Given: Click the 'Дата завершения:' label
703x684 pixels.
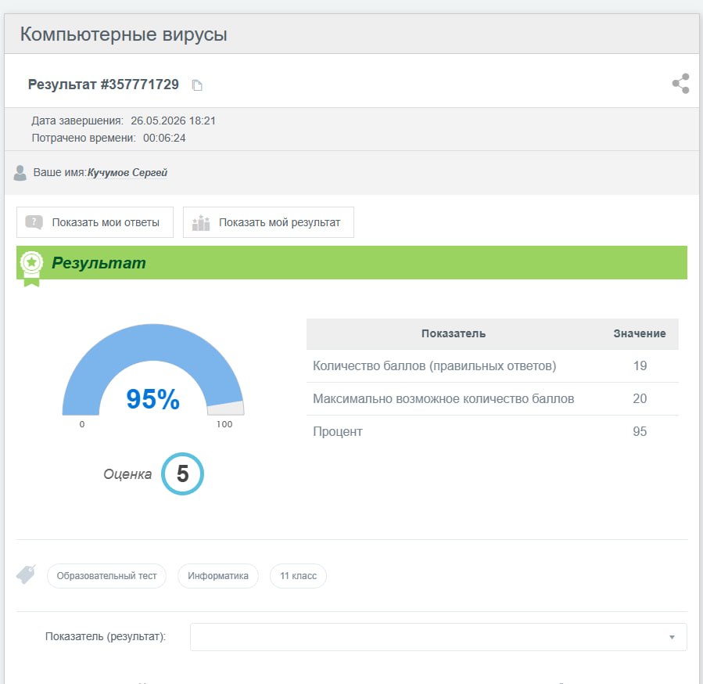Looking at the screenshot, I should 77,121.
